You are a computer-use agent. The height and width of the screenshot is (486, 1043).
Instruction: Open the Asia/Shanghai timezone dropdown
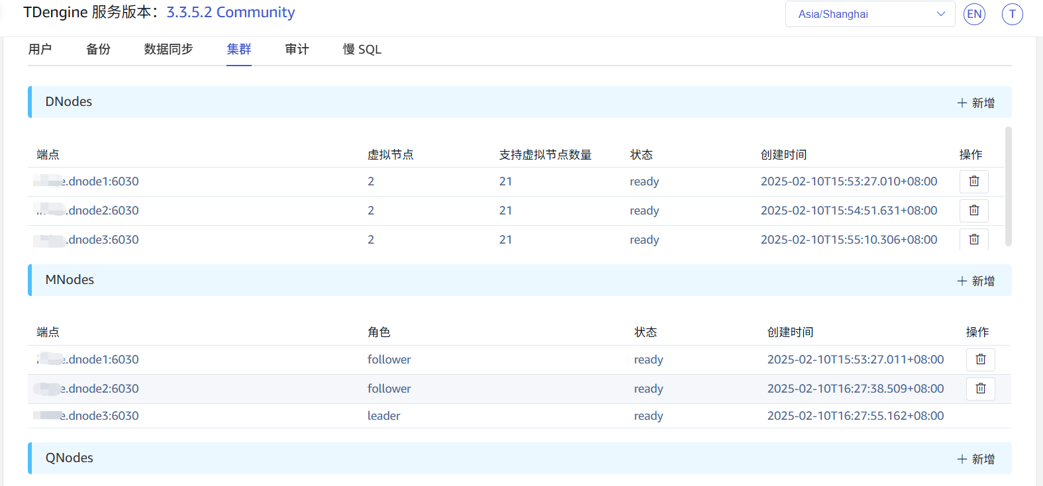click(870, 14)
